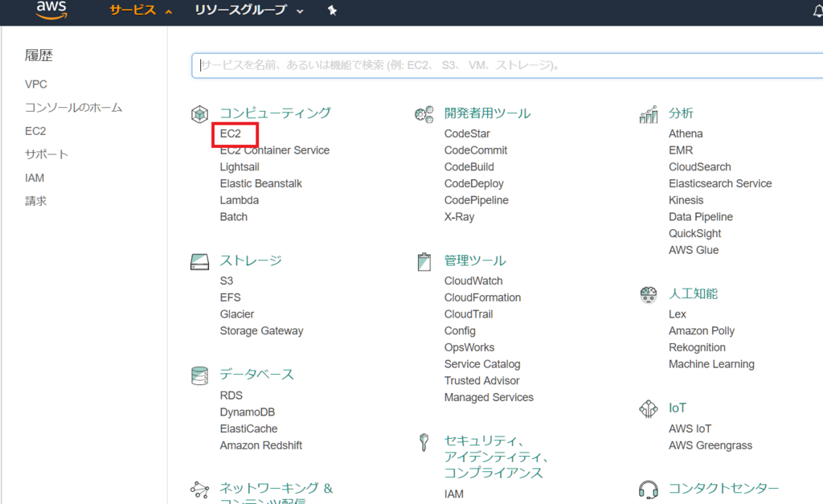Open VPC from history
Screen dimensions: 823x504
[x=35, y=84]
